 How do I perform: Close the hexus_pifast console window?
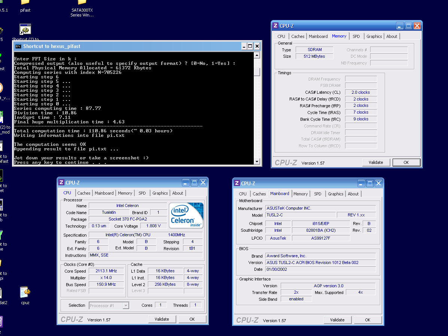(x=257, y=46)
